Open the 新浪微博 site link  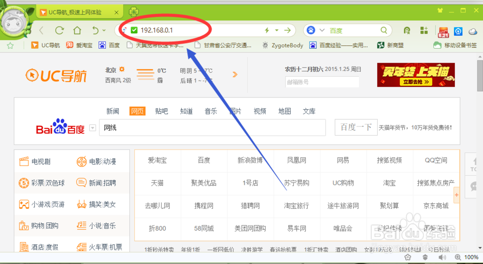[x=250, y=160]
